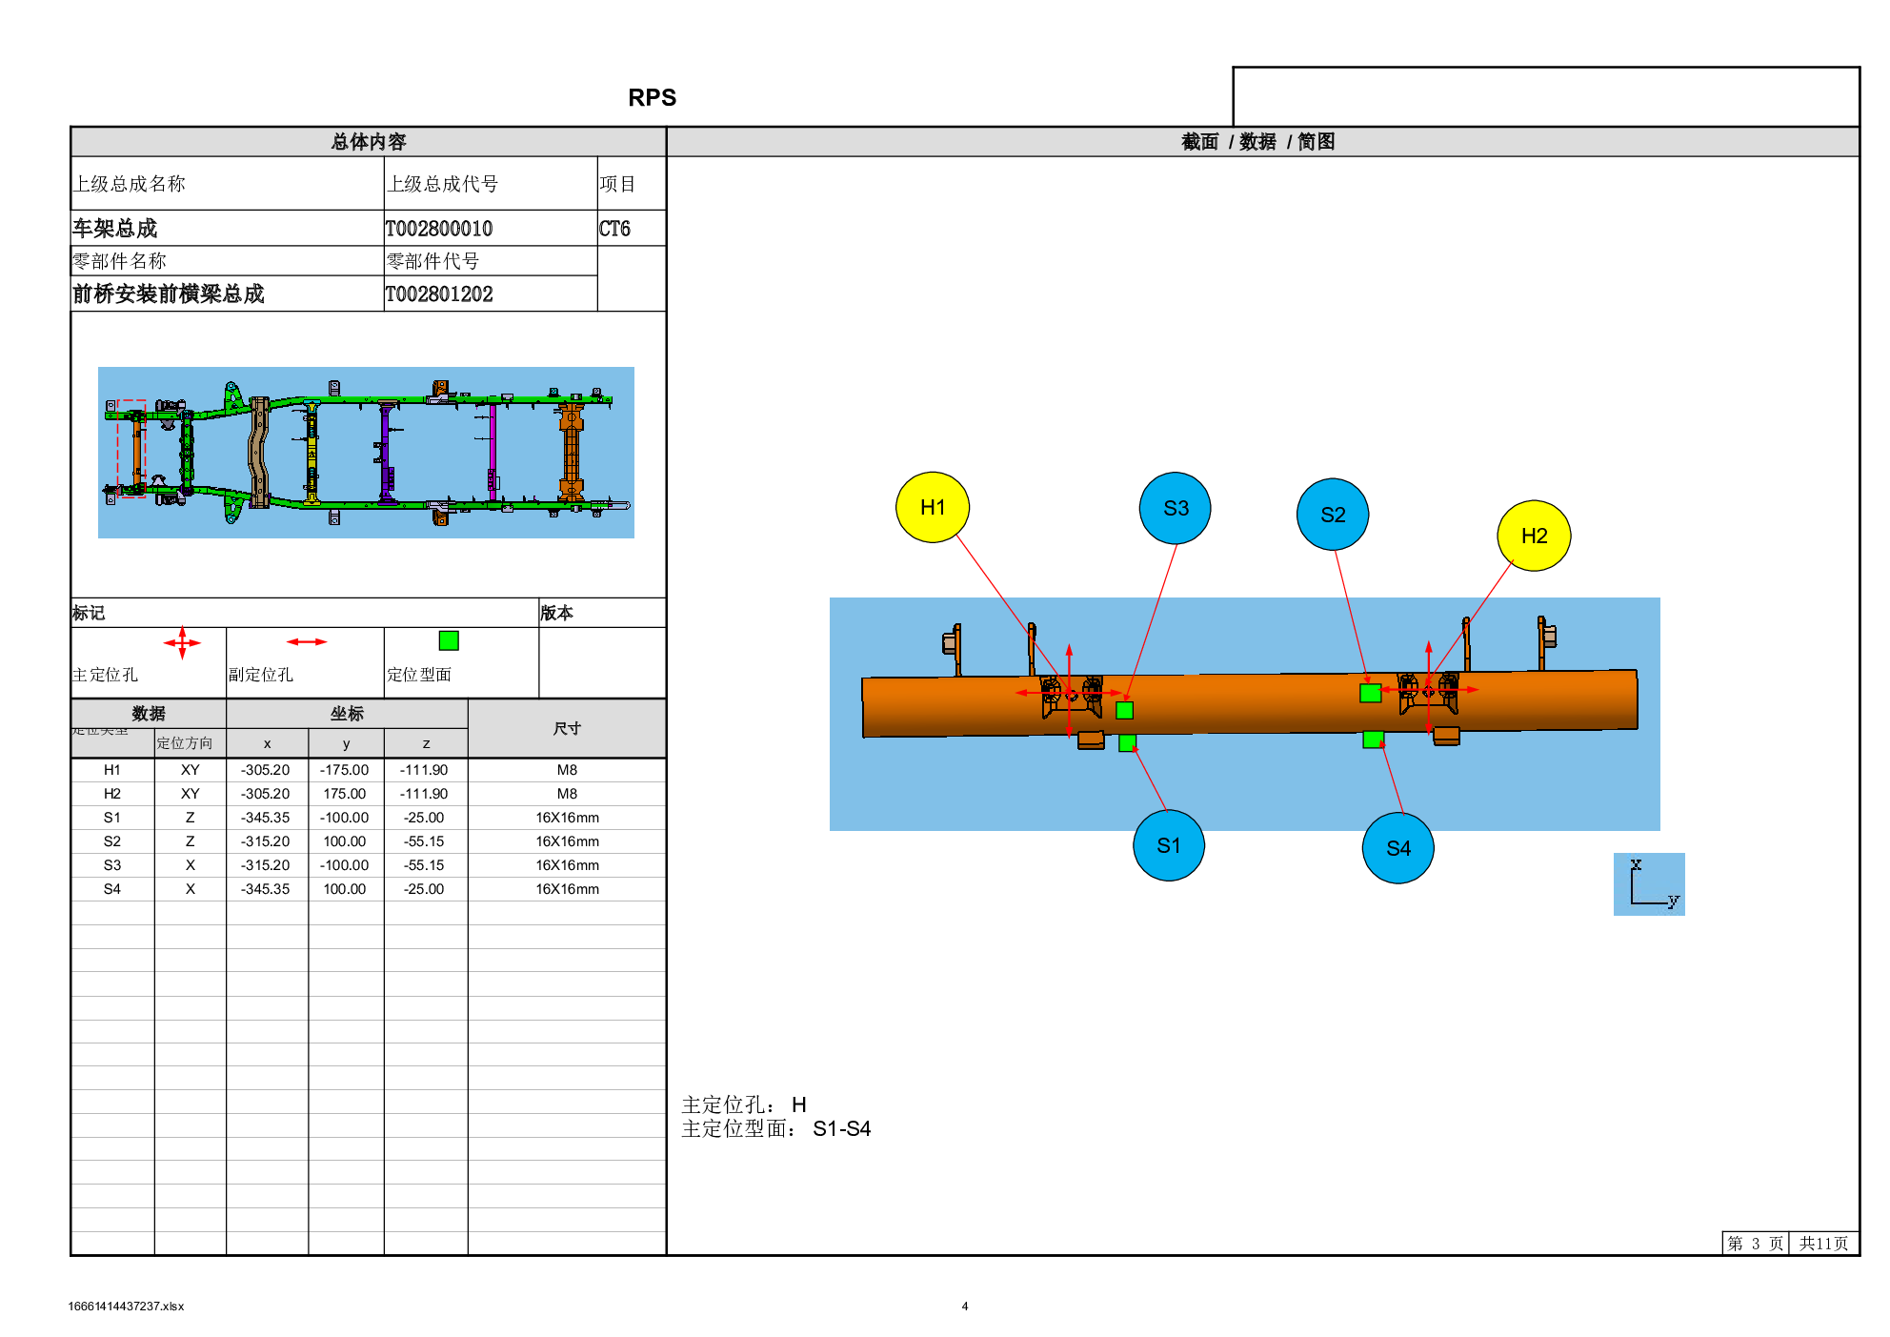Click the blue S1 callout circle
This screenshot has height=1337, width=1890.
[x=1168, y=845]
